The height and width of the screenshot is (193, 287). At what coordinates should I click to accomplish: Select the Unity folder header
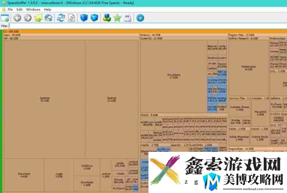[x=278, y=71]
